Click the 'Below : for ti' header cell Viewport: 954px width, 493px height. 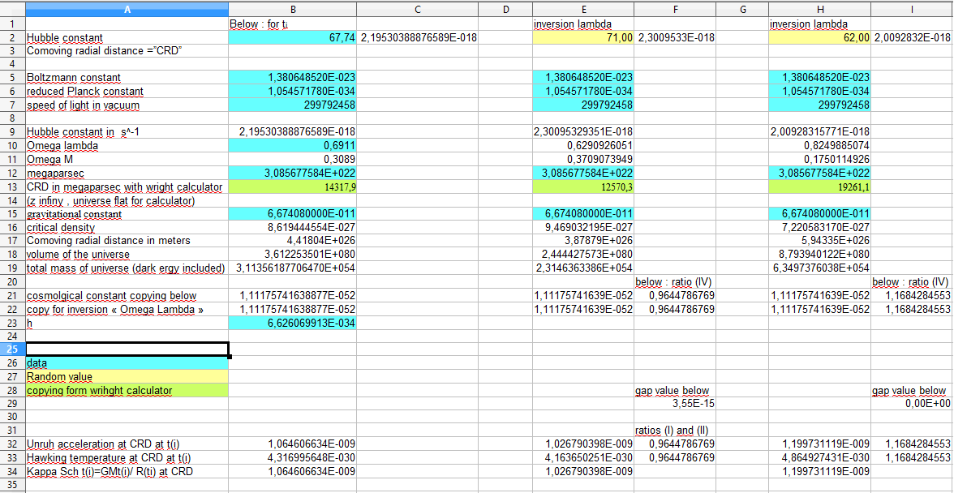293,24
